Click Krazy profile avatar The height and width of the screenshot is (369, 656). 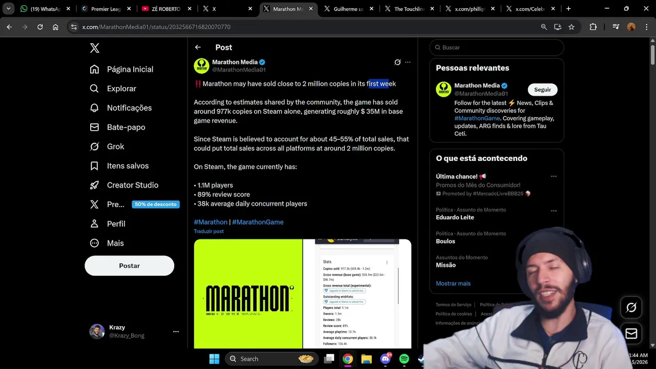[x=97, y=332]
